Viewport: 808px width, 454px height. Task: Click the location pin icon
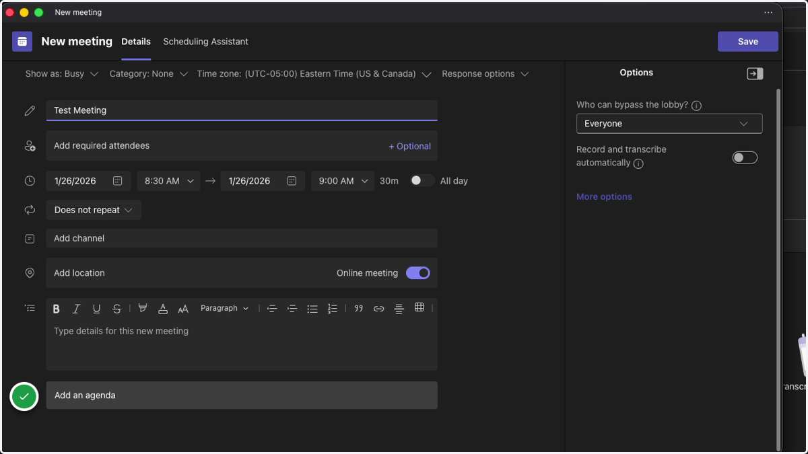[x=30, y=273]
